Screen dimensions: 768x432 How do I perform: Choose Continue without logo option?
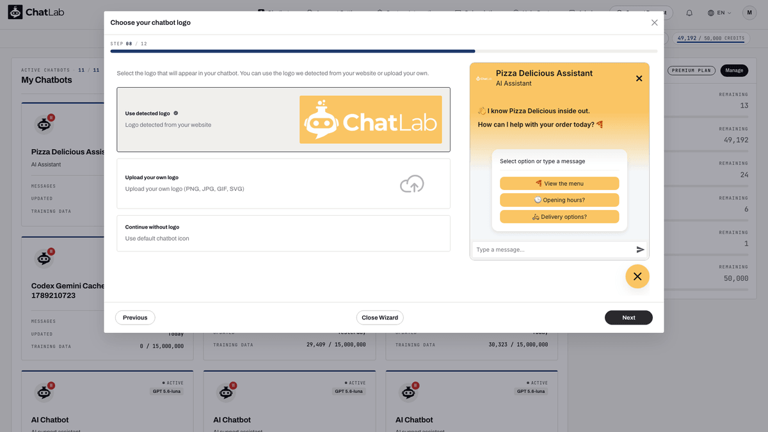click(x=284, y=233)
